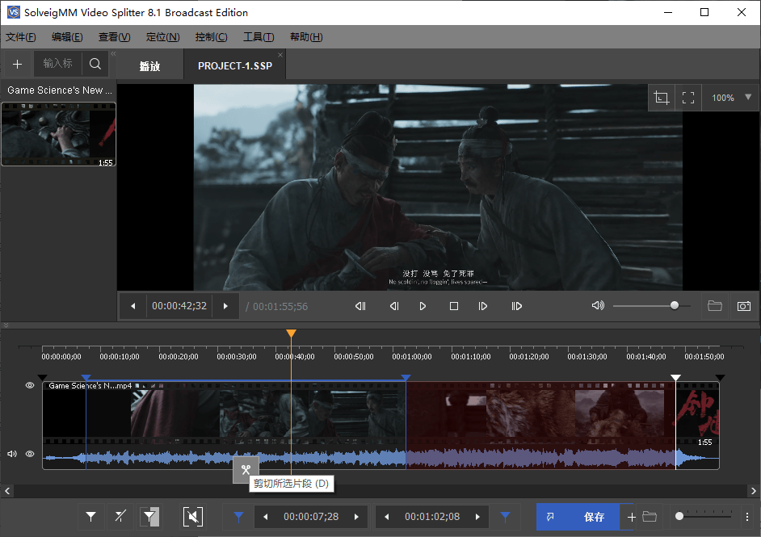Click the add marker filter icon
The width and height of the screenshot is (761, 537).
tap(91, 517)
